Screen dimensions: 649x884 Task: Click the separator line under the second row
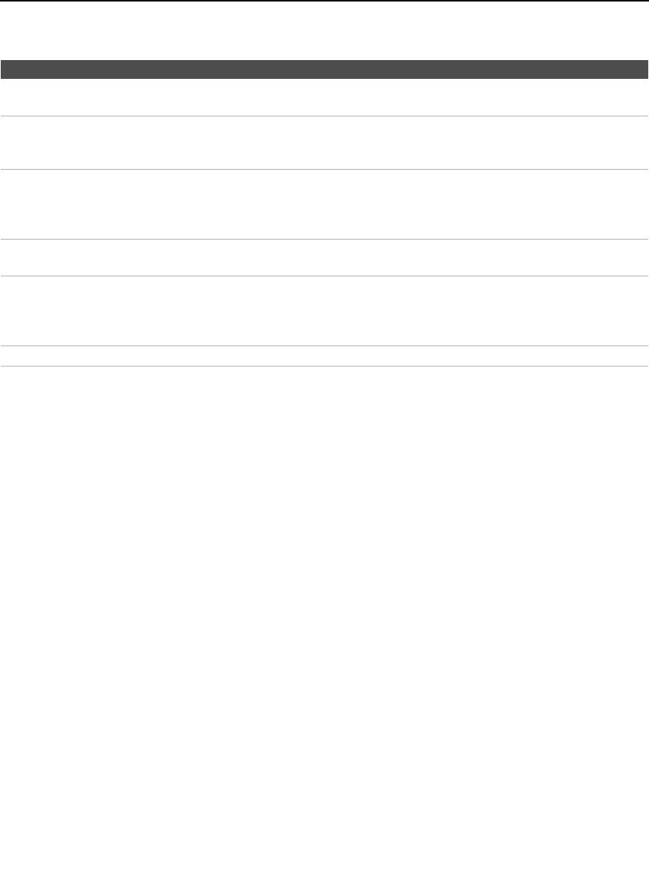(324, 169)
